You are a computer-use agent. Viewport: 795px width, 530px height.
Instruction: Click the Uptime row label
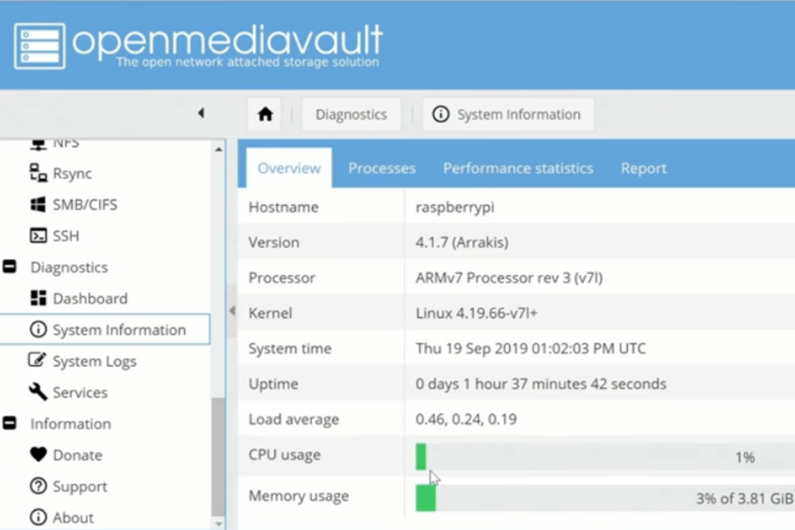click(273, 384)
